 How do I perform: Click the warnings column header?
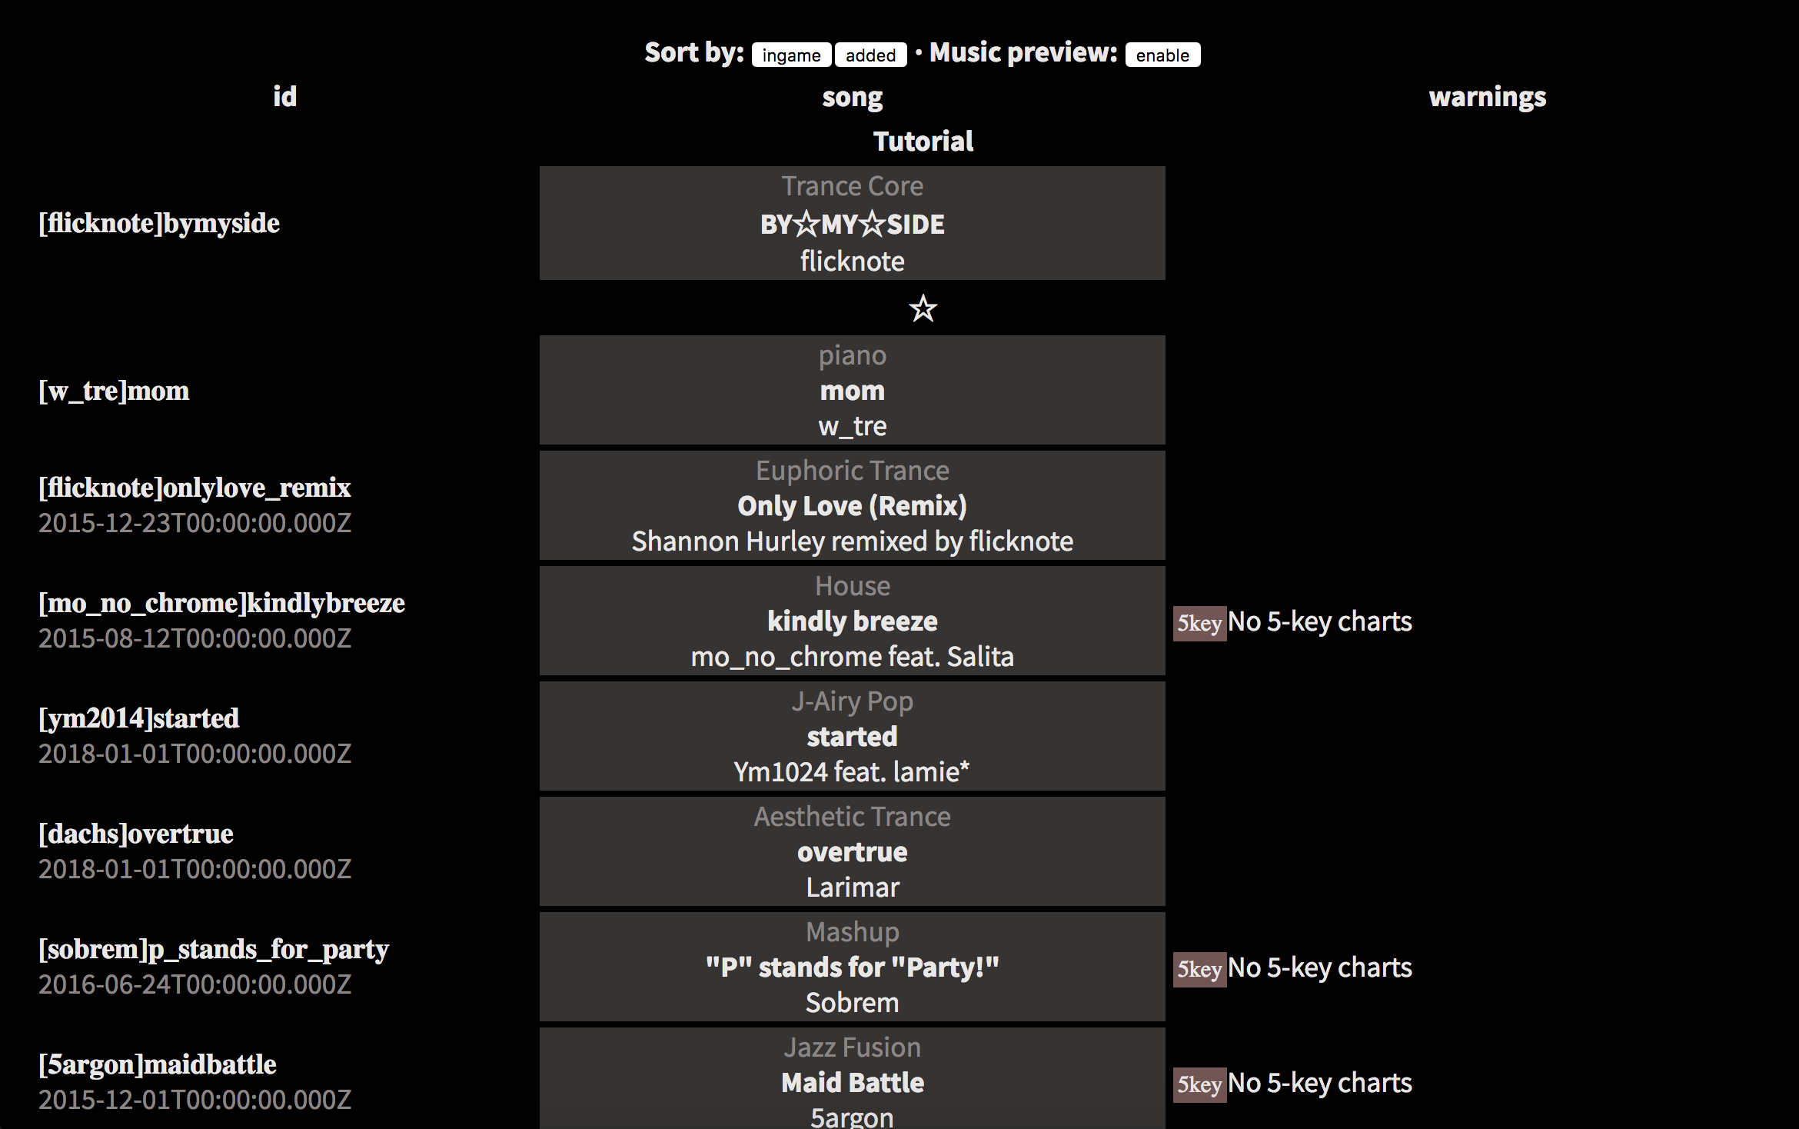(1486, 96)
